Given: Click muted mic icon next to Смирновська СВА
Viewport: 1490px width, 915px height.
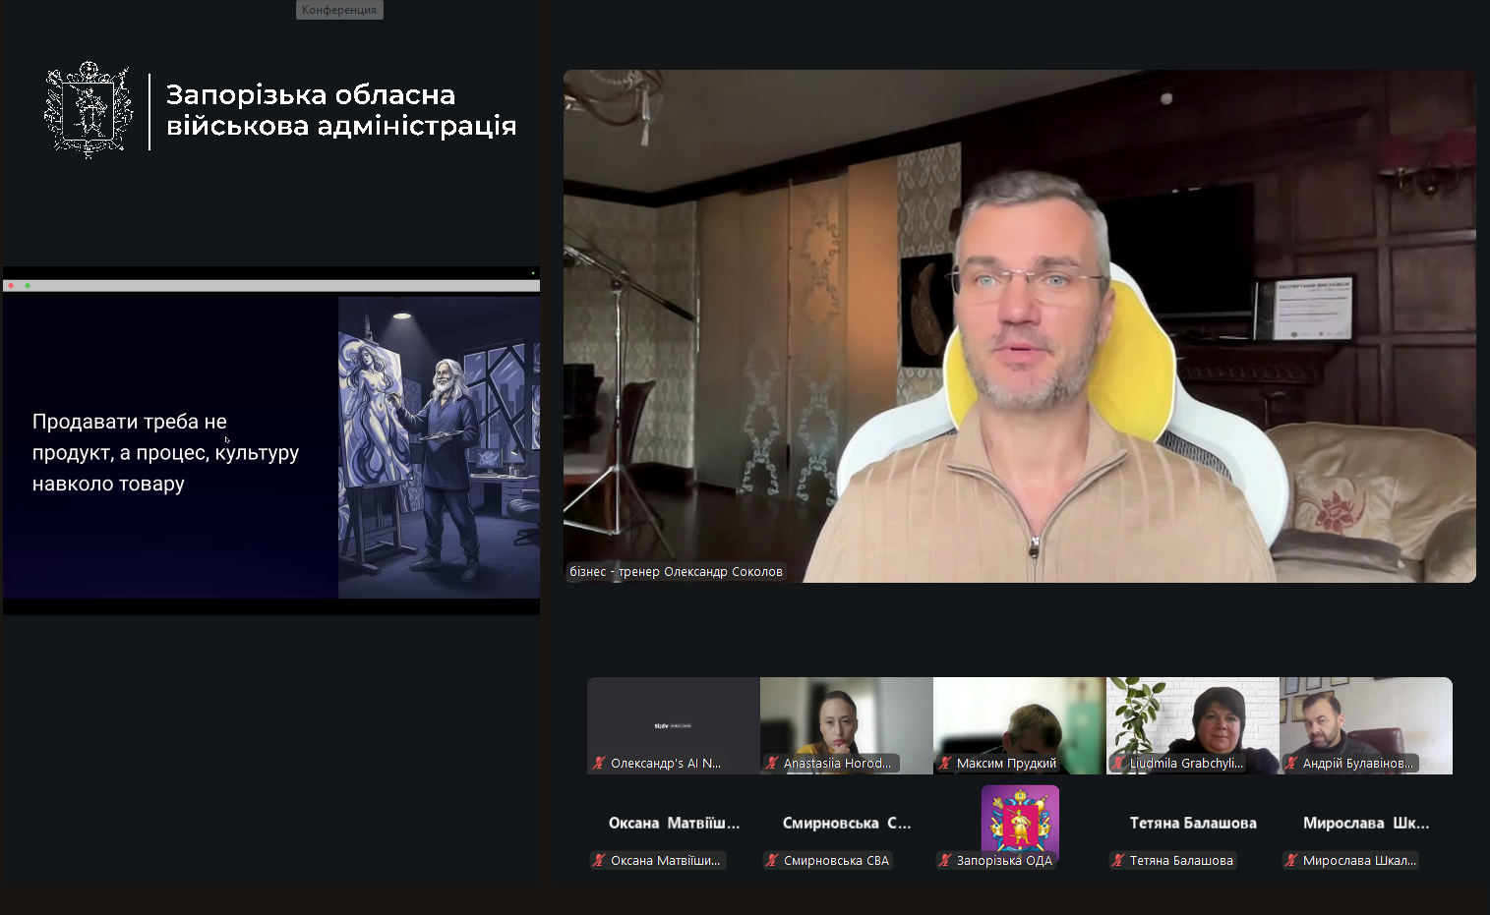Looking at the screenshot, I should (x=772, y=861).
